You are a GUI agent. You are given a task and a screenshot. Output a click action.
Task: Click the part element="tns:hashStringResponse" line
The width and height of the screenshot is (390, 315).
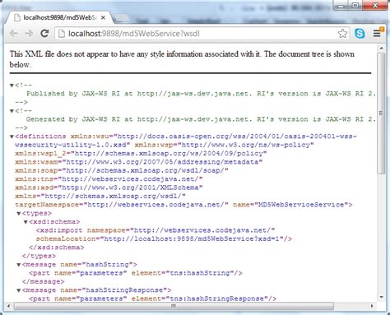152,299
